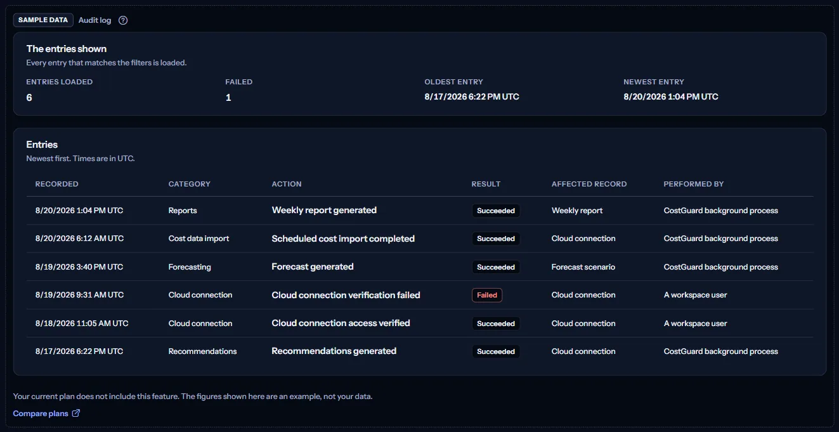This screenshot has height=432, width=839.
Task: Click the external-link icon beside Compare plans
Action: pos(76,414)
